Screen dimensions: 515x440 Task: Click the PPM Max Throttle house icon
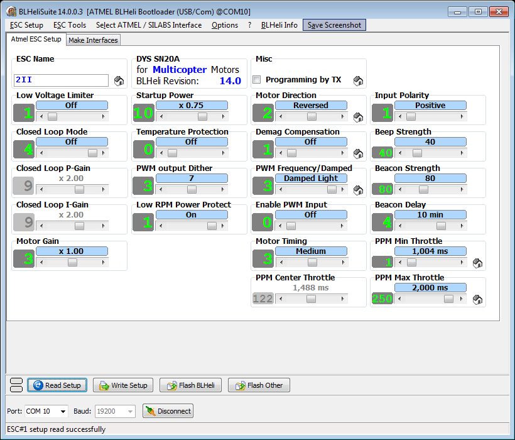coord(477,299)
